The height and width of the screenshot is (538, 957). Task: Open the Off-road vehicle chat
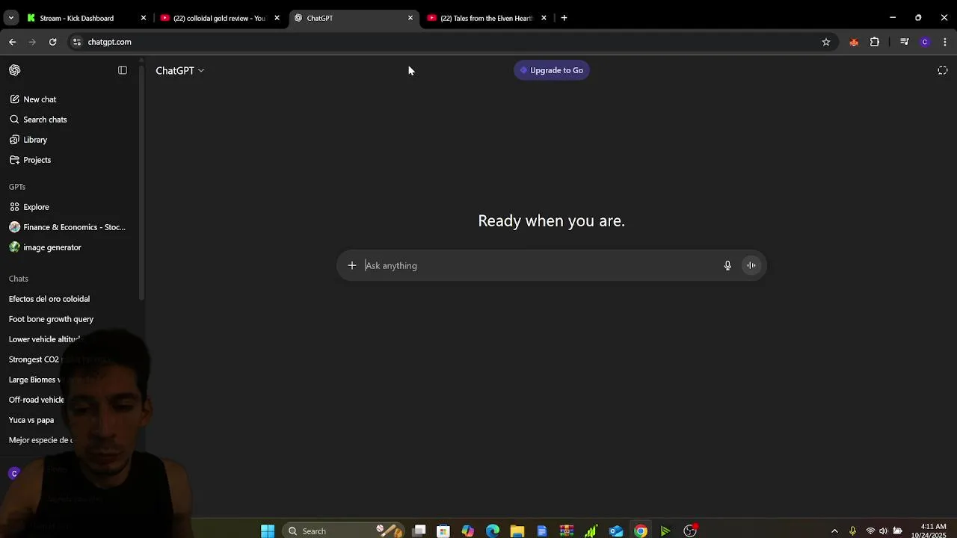(x=36, y=400)
